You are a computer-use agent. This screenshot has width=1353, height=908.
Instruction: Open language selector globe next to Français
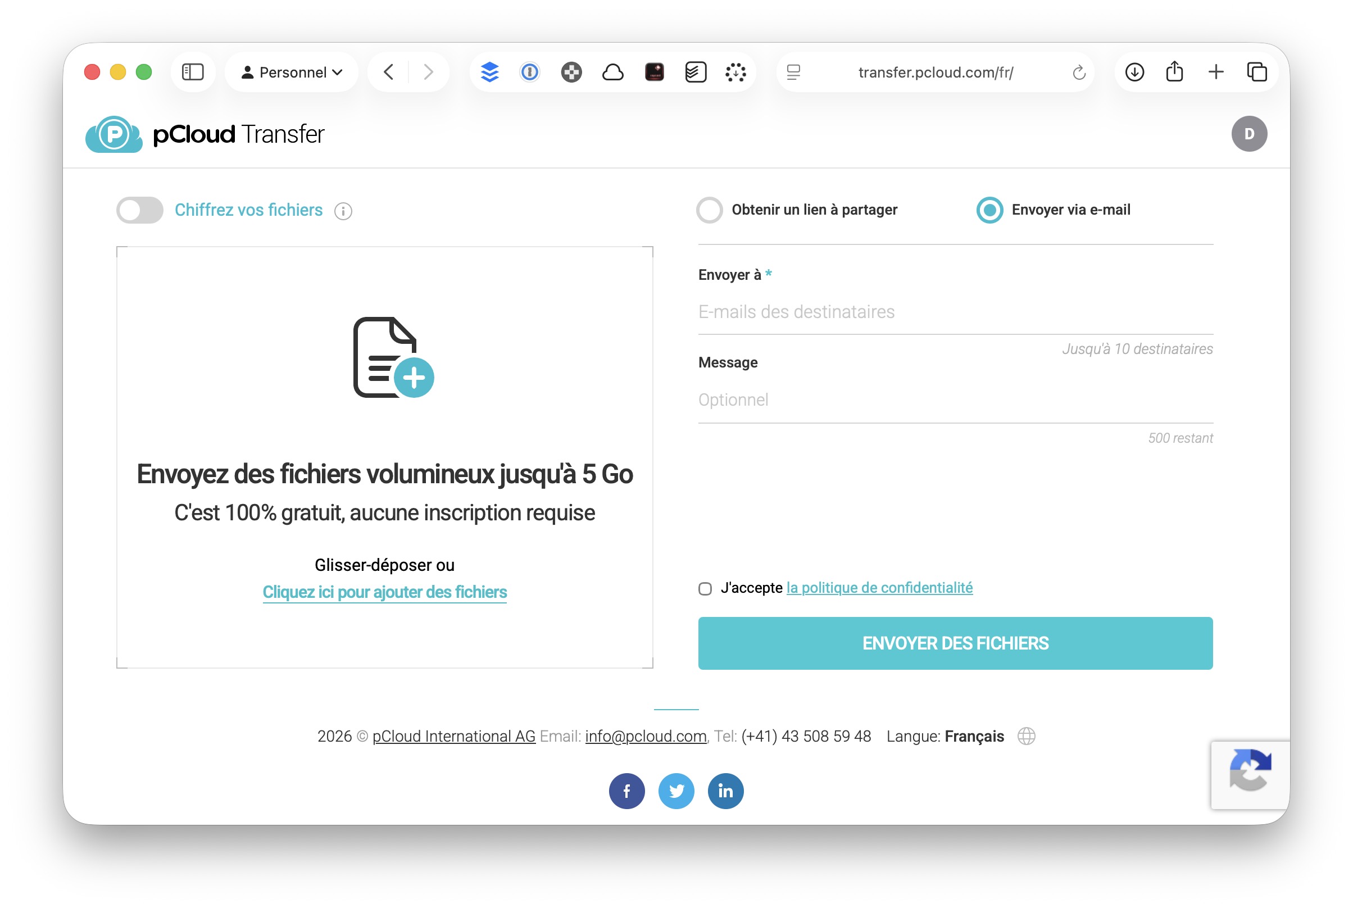click(1027, 736)
